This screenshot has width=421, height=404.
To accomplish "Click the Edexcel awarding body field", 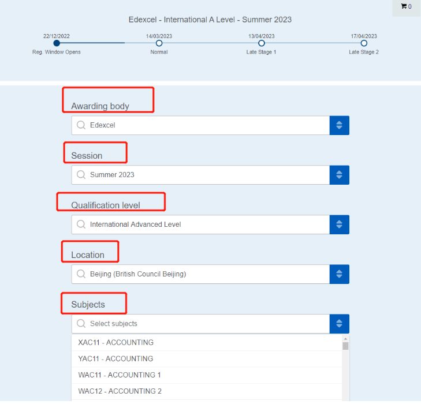I will click(200, 125).
